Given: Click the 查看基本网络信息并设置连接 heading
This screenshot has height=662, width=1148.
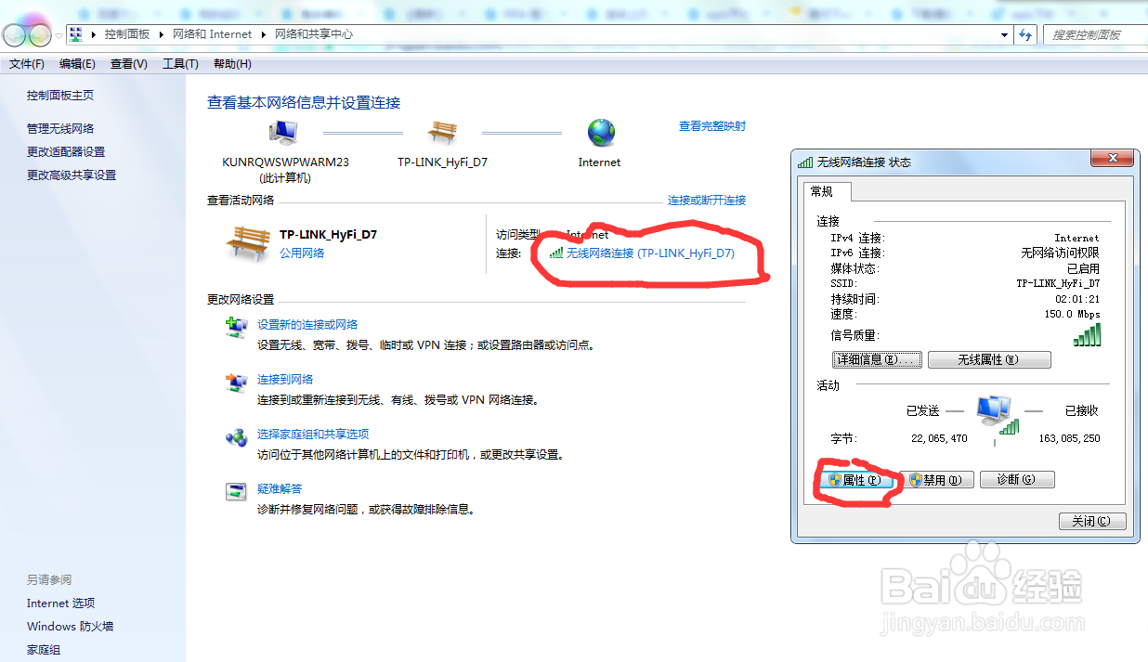Looking at the screenshot, I should (x=304, y=103).
